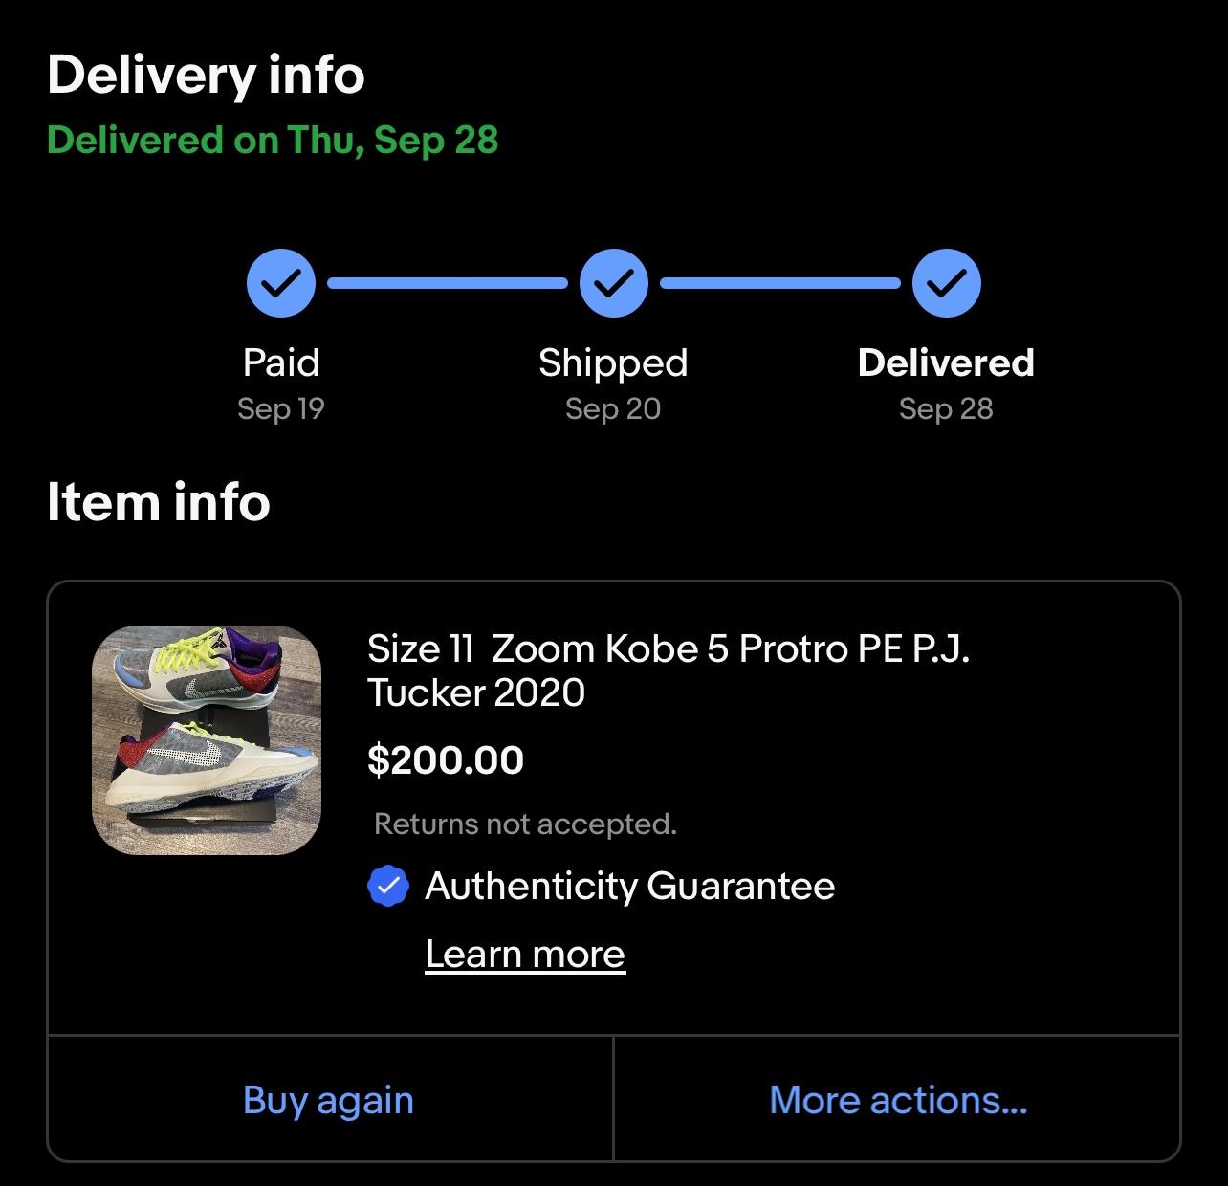Screen dimensions: 1228x1186
Task: Open the Learn more link
Action: click(x=524, y=953)
